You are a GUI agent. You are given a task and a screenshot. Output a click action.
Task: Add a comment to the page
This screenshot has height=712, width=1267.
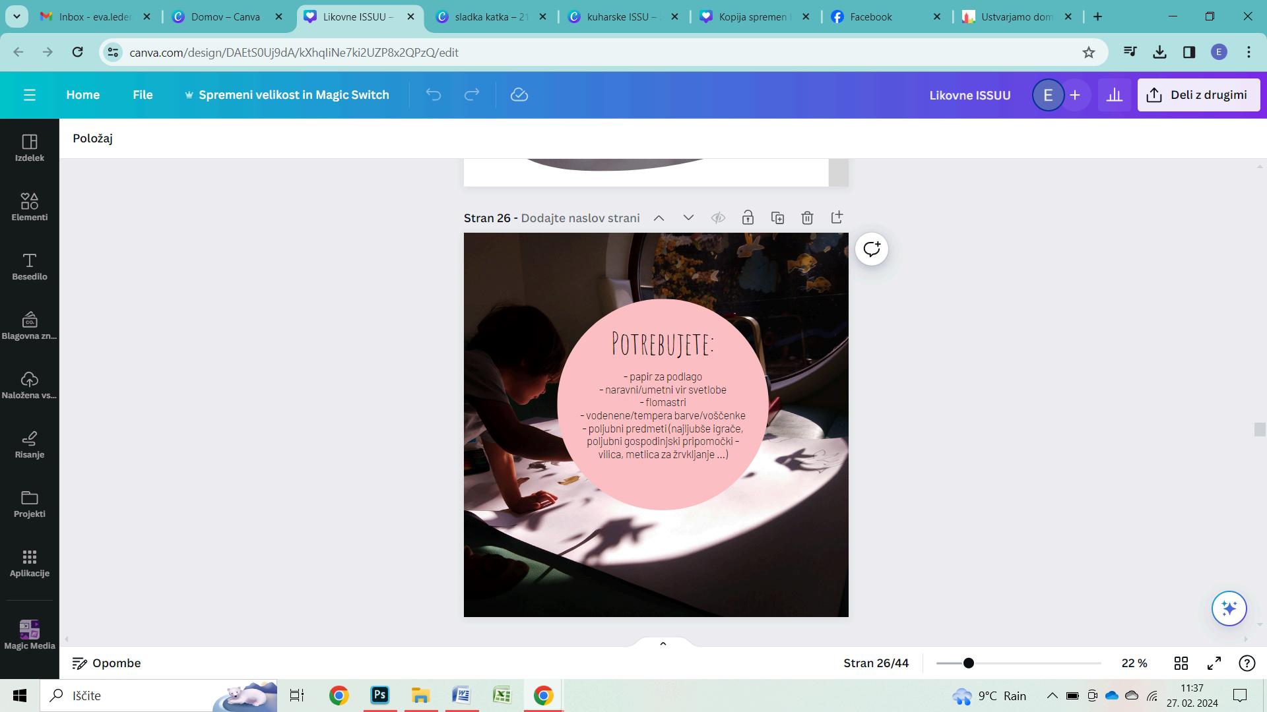pos(871,249)
